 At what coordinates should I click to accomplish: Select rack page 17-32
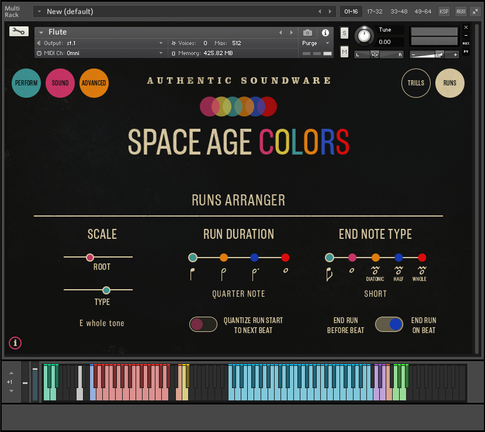coord(375,11)
